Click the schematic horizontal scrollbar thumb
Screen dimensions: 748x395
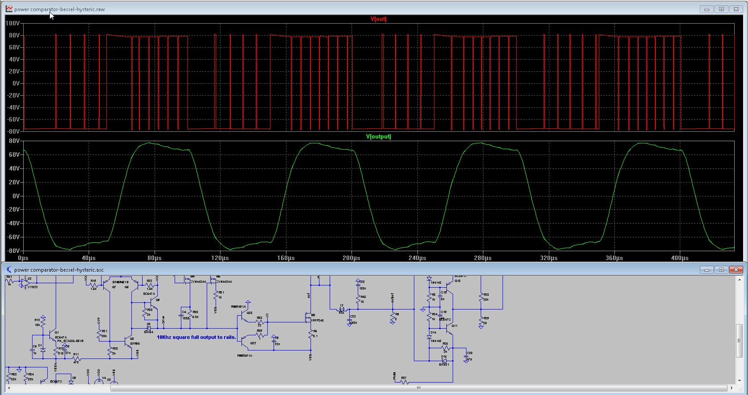click(419, 388)
